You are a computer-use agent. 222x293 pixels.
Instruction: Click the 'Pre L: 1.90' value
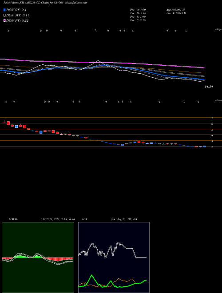click(x=138, y=17)
